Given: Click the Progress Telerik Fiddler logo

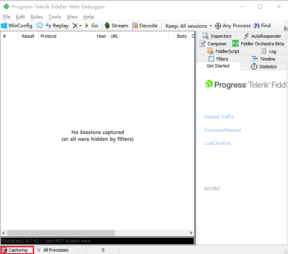Looking at the screenshot, I should 246,85.
